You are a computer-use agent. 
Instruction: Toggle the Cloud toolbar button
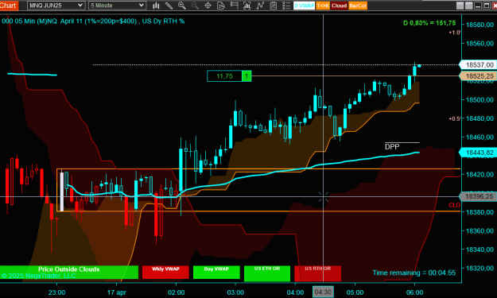tap(339, 6)
